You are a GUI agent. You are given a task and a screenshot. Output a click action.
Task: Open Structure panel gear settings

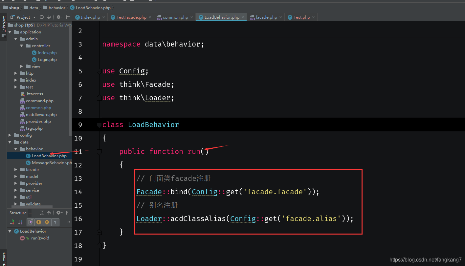[59, 213]
